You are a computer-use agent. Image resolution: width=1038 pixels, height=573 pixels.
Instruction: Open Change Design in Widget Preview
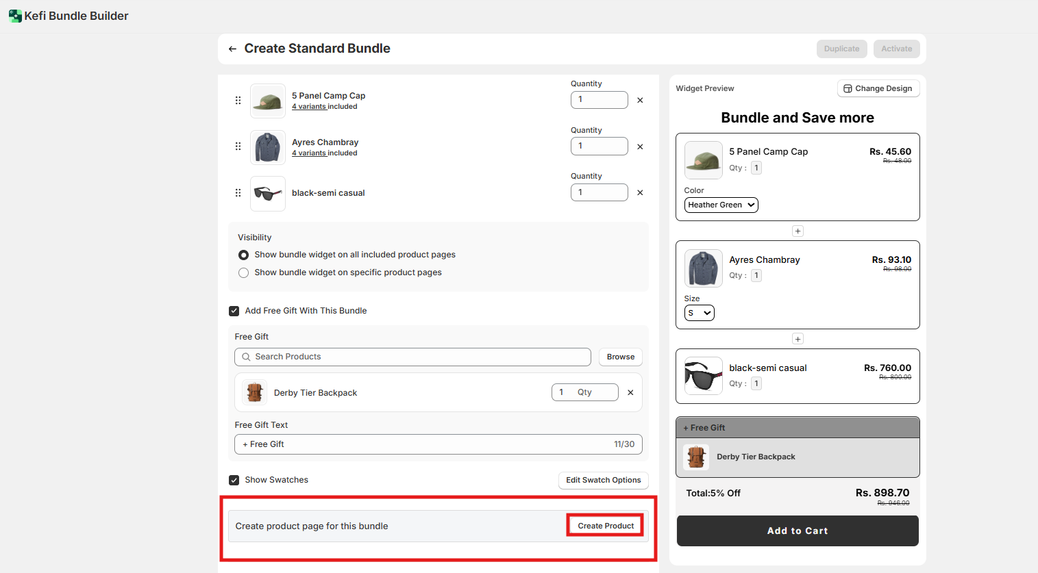click(878, 88)
